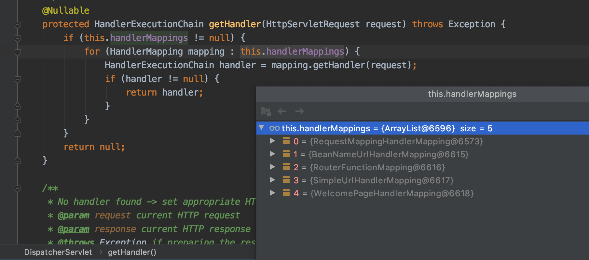Expand element 1 BeanNameUrlHandlerMapping@6615
The height and width of the screenshot is (260, 589).
(x=273, y=154)
